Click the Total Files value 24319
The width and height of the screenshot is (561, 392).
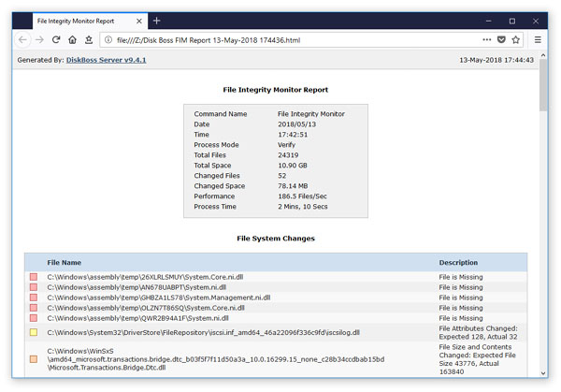coord(288,155)
